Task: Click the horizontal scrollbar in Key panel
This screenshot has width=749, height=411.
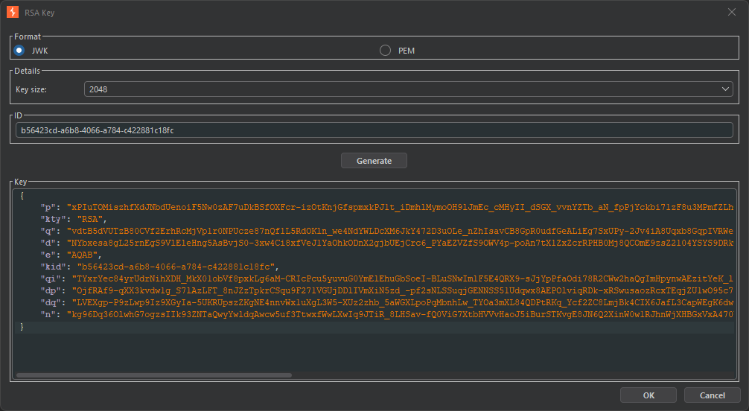Action: coord(154,375)
